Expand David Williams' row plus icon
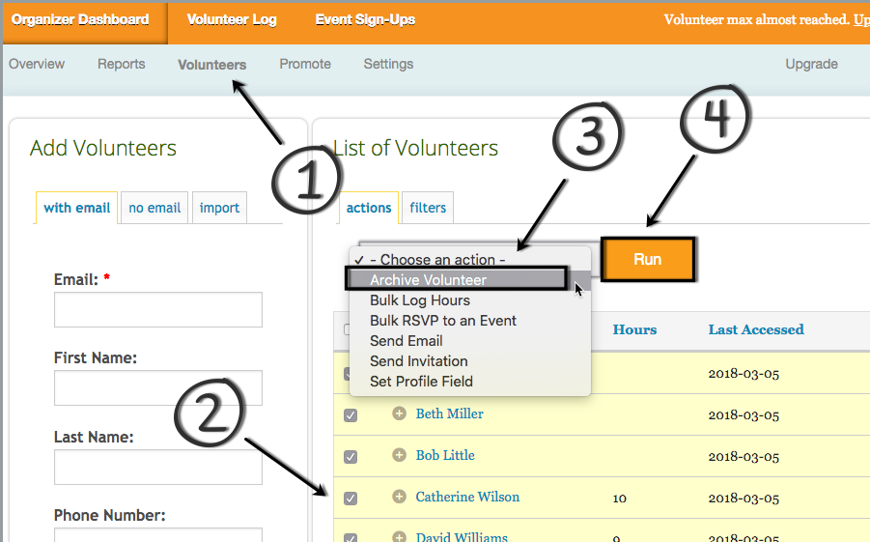This screenshot has height=542, width=870. [x=399, y=536]
